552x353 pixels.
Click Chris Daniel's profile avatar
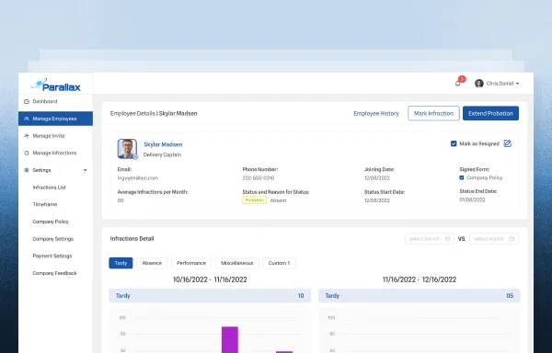pyautogui.click(x=478, y=84)
